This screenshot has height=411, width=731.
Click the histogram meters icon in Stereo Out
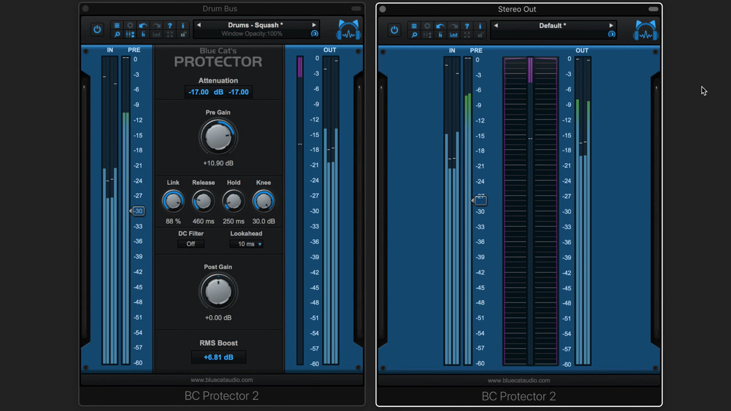(453, 35)
